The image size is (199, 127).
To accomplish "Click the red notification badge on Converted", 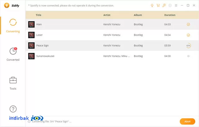I will pos(16,49).
